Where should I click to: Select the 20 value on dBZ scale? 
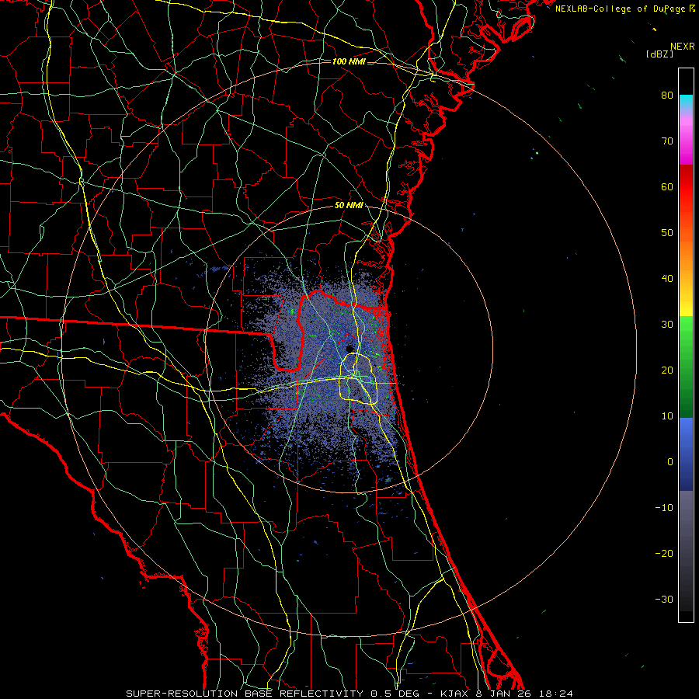coord(667,370)
